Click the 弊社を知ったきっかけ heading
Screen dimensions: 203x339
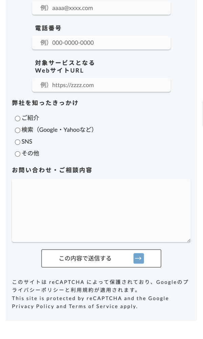tap(45, 103)
